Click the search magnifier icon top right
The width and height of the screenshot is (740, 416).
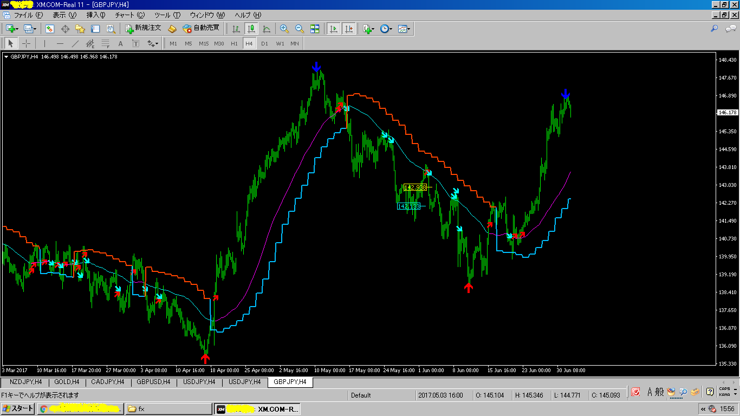click(x=715, y=29)
